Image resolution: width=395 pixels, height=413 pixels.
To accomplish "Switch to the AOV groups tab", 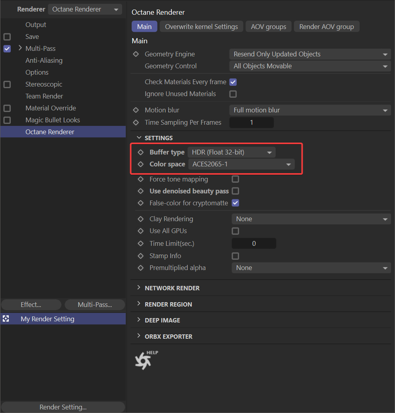I will click(x=269, y=27).
